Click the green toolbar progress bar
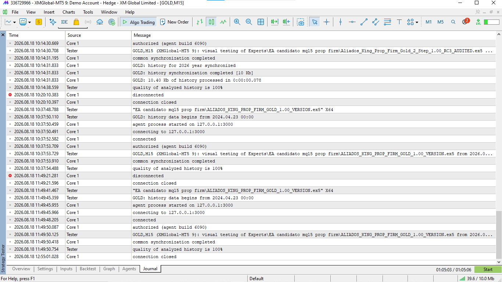Viewport: 502px width, 282px height. [492, 22]
